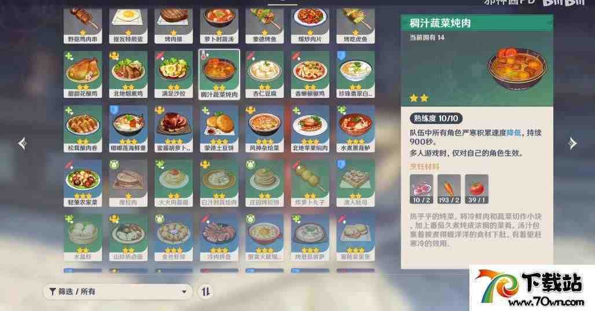The width and height of the screenshot is (595, 311).
Task: Click the 熟练度 10/10 proficiency badge
Action: coord(436,119)
